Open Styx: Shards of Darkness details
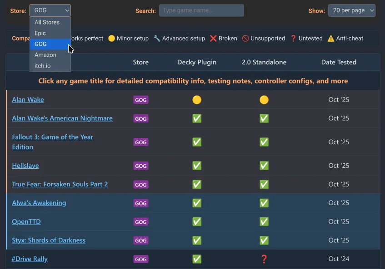The width and height of the screenshot is (385, 269). point(49,240)
